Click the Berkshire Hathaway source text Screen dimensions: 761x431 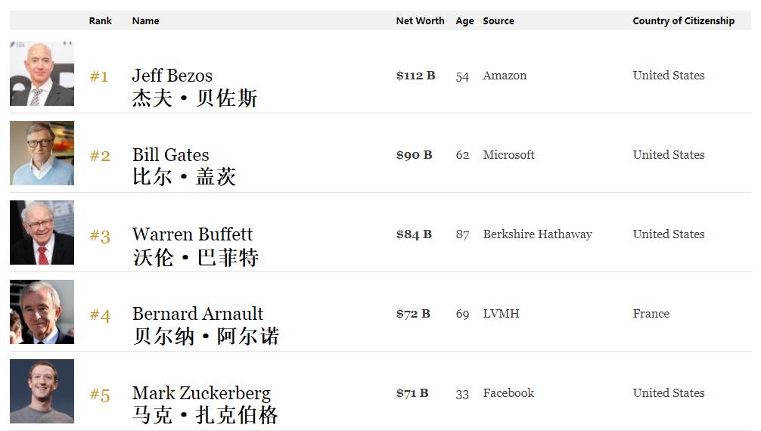537,234
